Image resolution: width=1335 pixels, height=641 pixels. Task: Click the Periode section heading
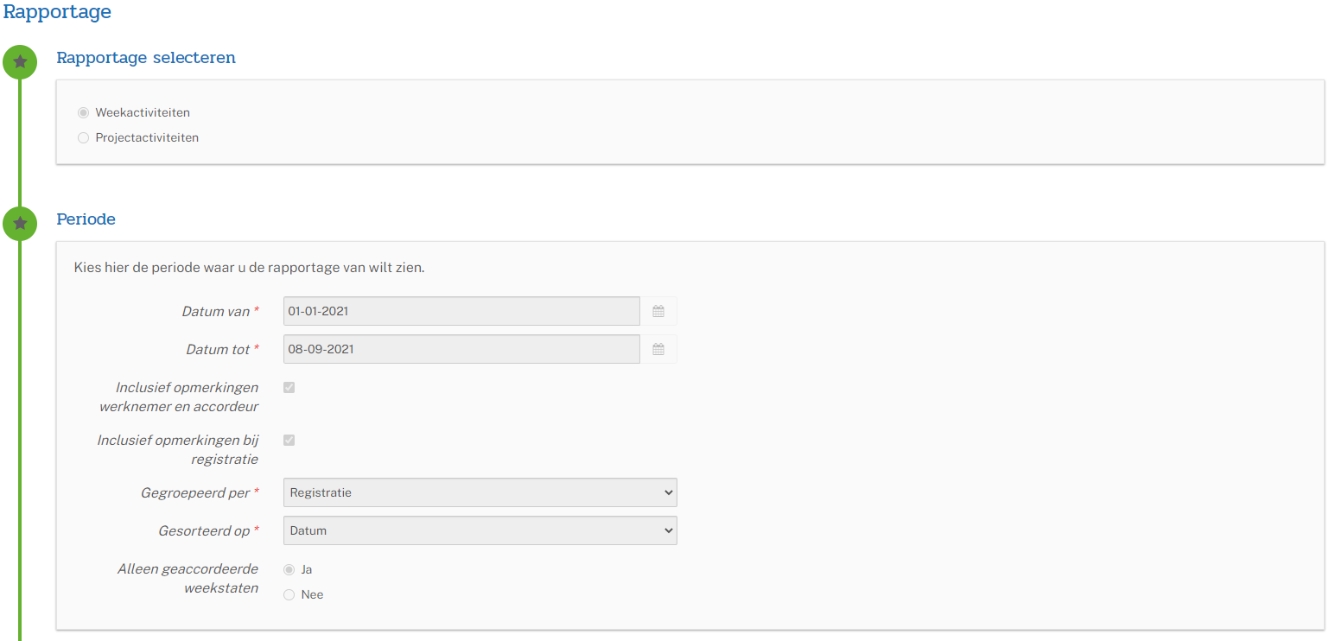tap(86, 219)
